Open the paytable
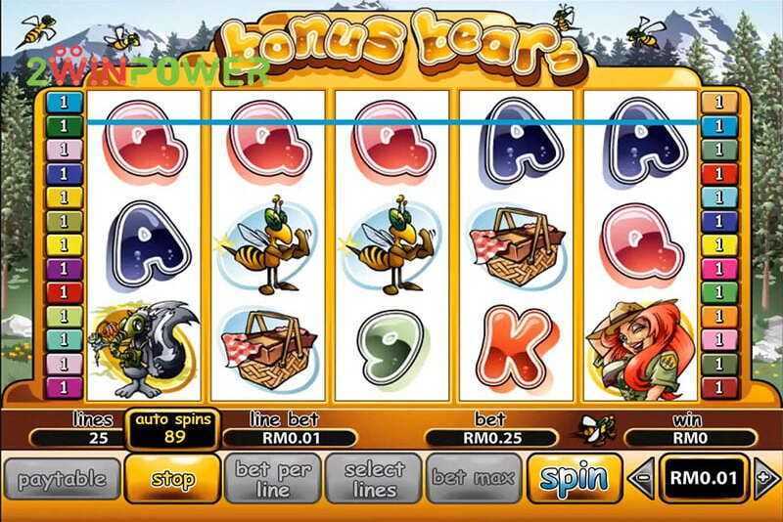This screenshot has width=783, height=522. 63,480
